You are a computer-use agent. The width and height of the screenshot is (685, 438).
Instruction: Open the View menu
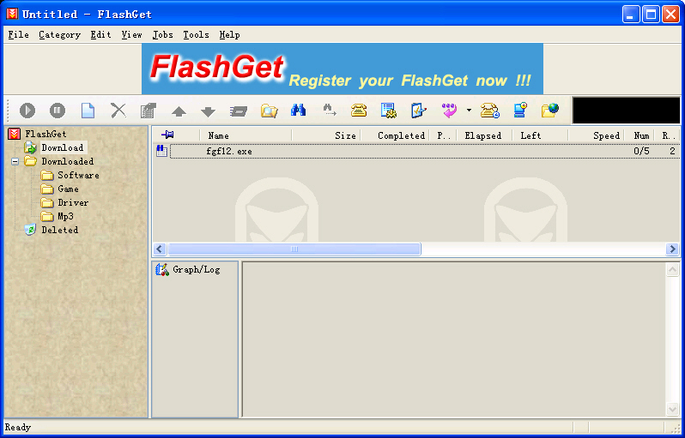[x=131, y=35]
